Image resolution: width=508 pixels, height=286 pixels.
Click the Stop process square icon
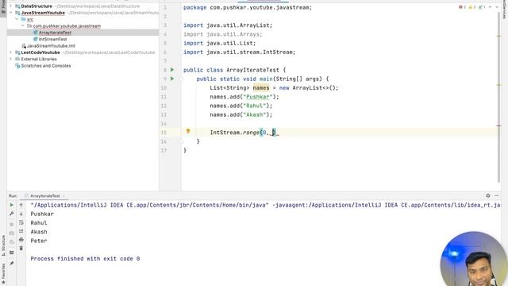(12, 224)
